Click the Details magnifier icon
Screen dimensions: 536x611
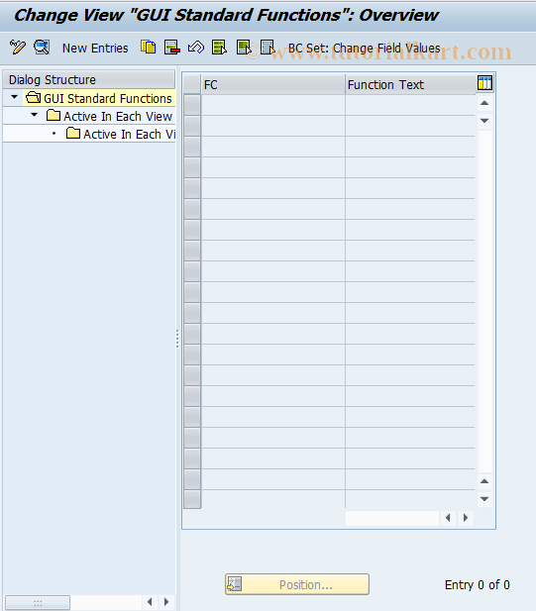click(42, 48)
